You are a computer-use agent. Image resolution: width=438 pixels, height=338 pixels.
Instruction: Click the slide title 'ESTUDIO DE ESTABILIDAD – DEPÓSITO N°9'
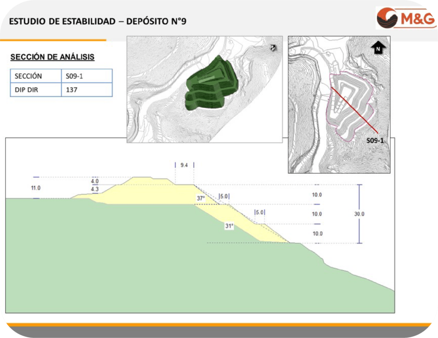click(98, 21)
